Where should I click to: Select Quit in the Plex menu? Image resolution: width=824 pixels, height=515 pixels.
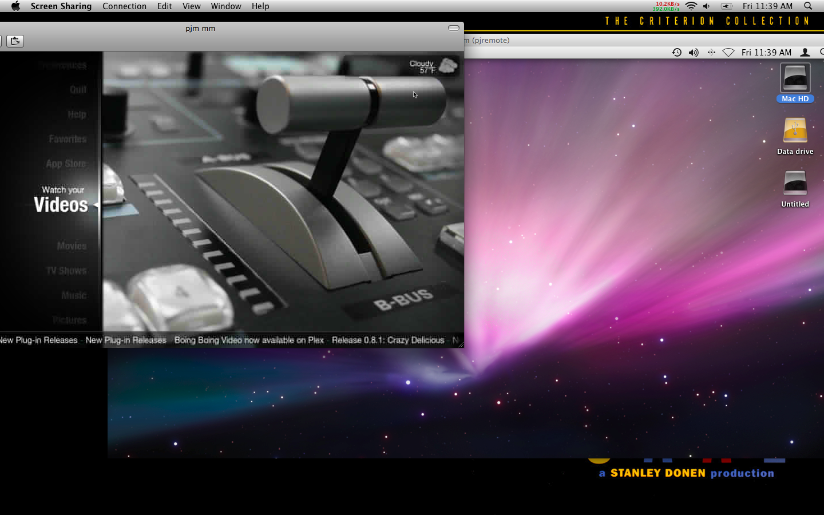coord(78,90)
